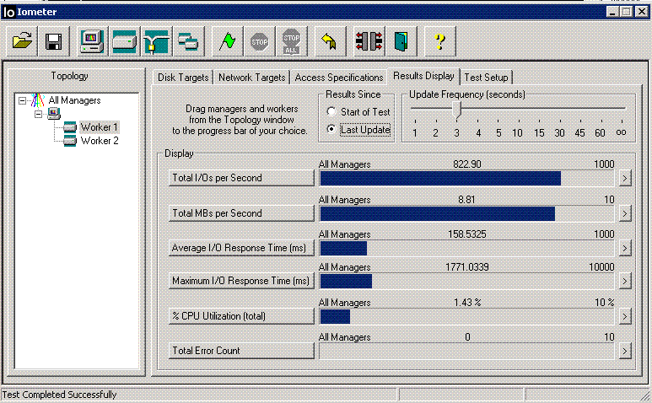The height and width of the screenshot is (403, 652).
Task: Click the Save Test Configuration floppy icon
Action: pos(52,40)
